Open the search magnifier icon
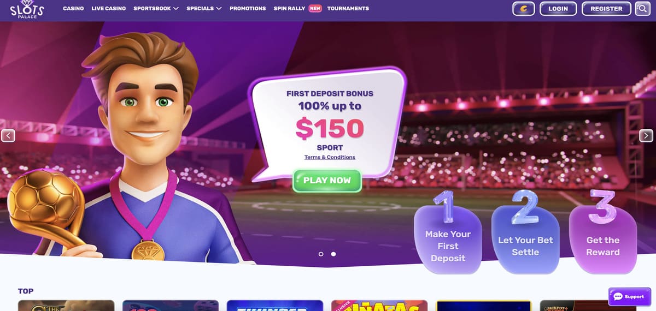Image resolution: width=656 pixels, height=311 pixels. point(641,9)
